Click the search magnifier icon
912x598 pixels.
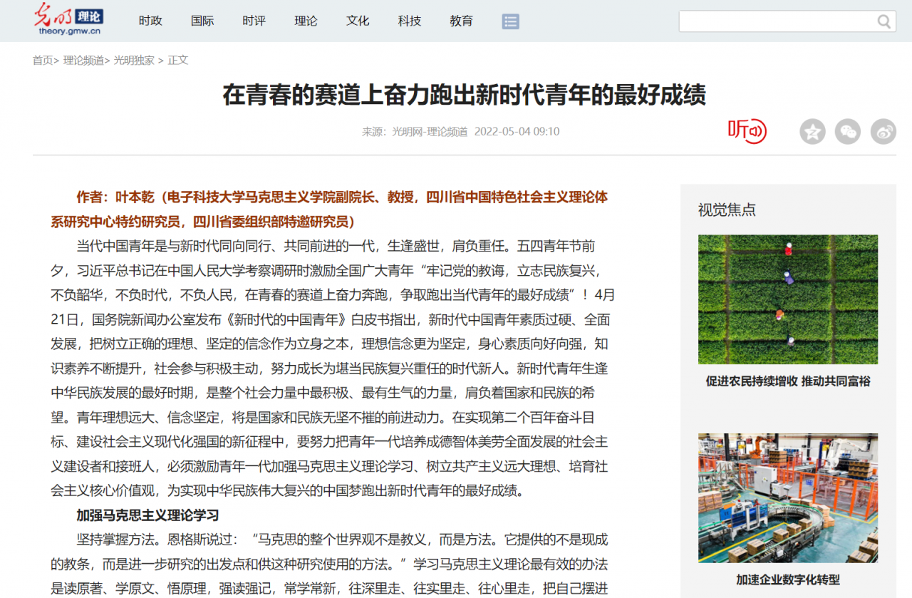click(884, 21)
